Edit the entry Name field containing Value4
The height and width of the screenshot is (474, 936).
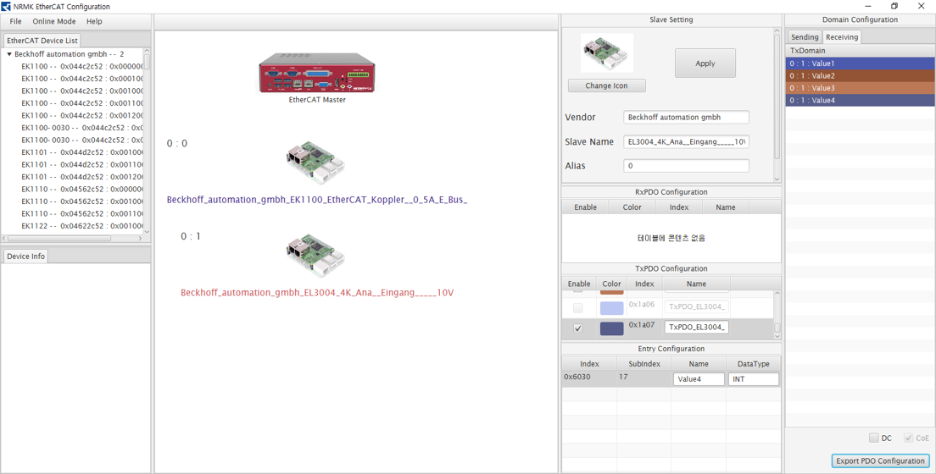[699, 379]
